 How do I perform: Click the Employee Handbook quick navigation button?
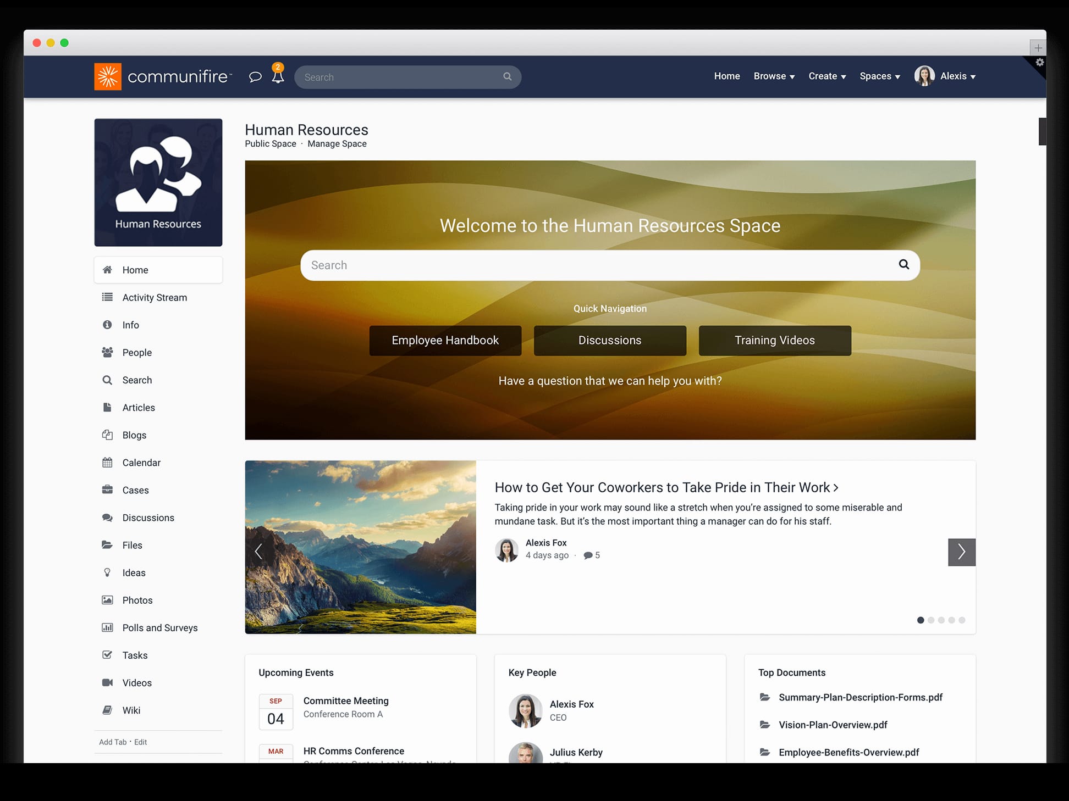point(445,341)
